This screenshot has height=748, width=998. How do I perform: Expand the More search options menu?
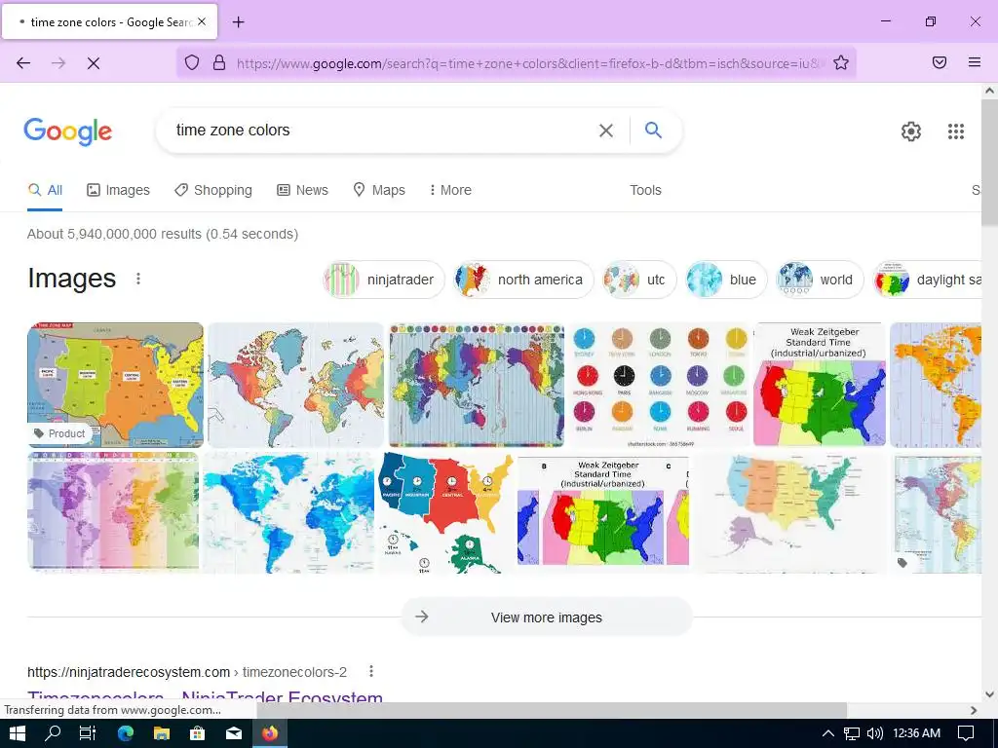tap(450, 190)
